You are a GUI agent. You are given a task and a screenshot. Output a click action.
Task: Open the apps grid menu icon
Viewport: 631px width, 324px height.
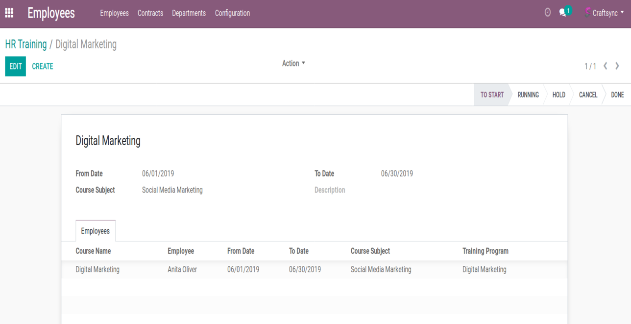[x=9, y=13]
